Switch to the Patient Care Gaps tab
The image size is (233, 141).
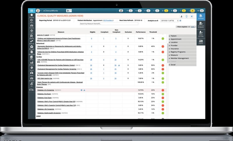[201, 34]
